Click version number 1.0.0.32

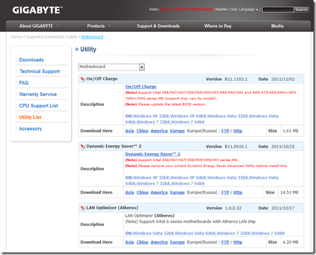pyautogui.click(x=233, y=208)
